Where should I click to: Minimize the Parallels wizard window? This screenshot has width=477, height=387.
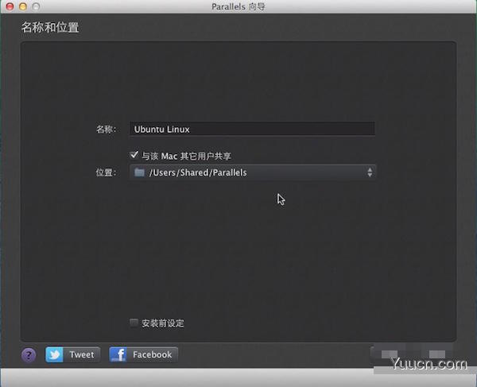23,6
